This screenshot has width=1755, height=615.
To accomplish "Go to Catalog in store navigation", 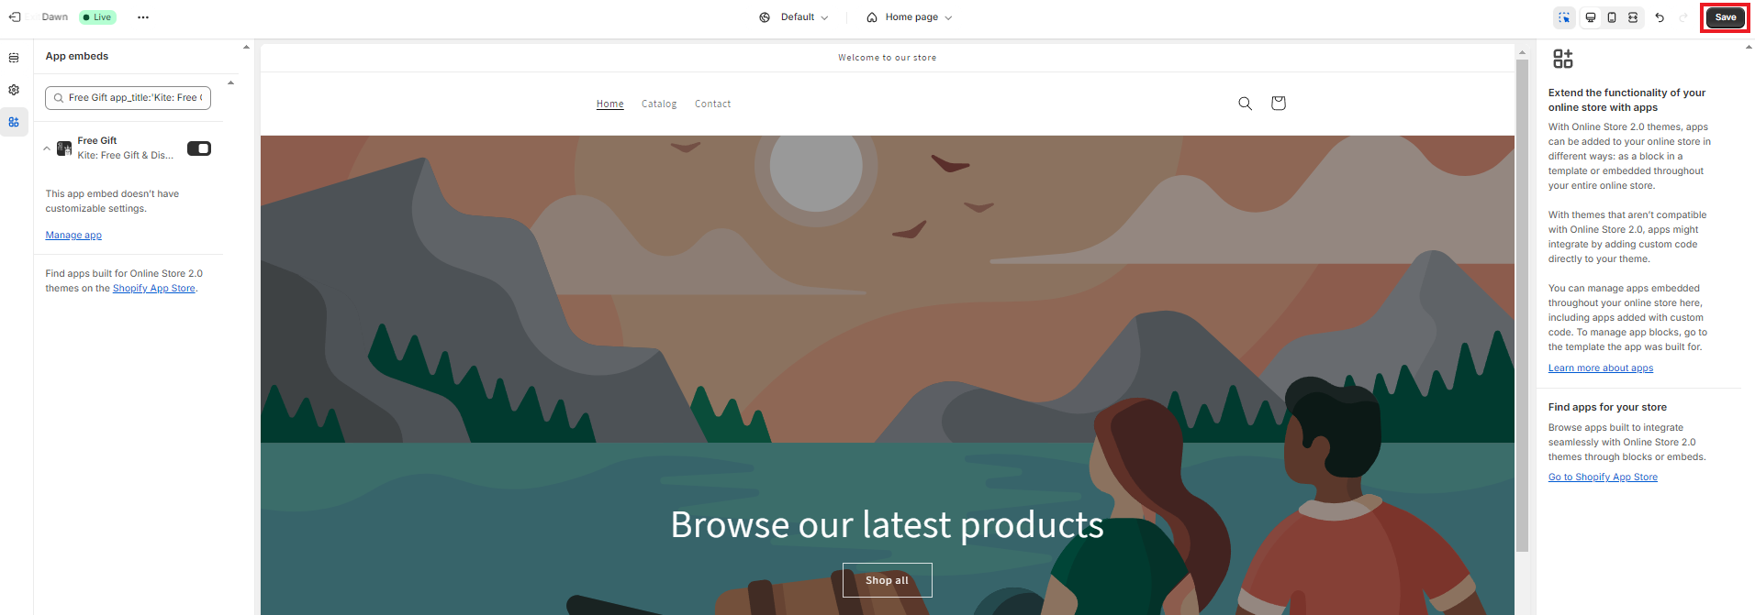I will pos(659,104).
